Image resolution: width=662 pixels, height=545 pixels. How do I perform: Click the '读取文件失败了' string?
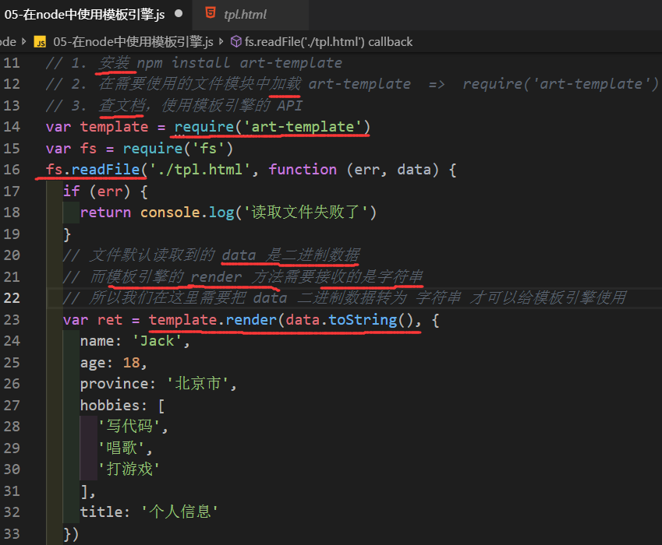(306, 212)
